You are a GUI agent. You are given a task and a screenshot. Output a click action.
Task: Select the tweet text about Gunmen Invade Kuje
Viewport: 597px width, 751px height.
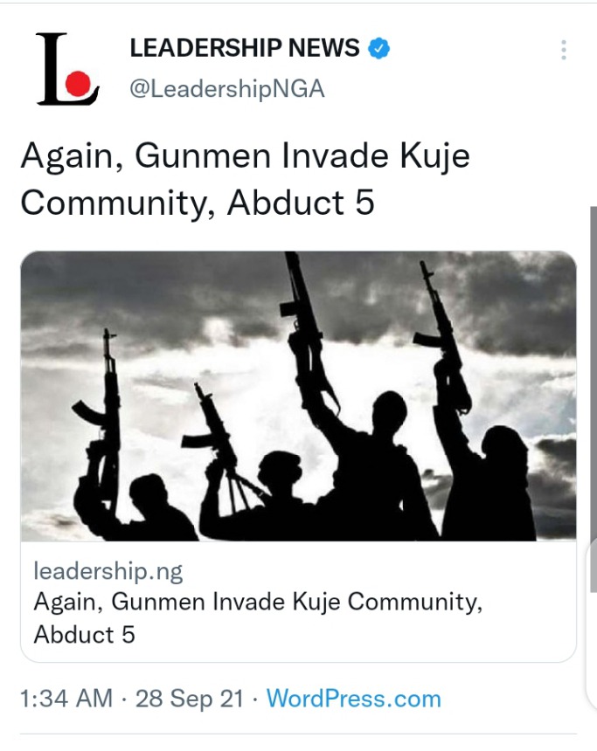[x=245, y=179]
